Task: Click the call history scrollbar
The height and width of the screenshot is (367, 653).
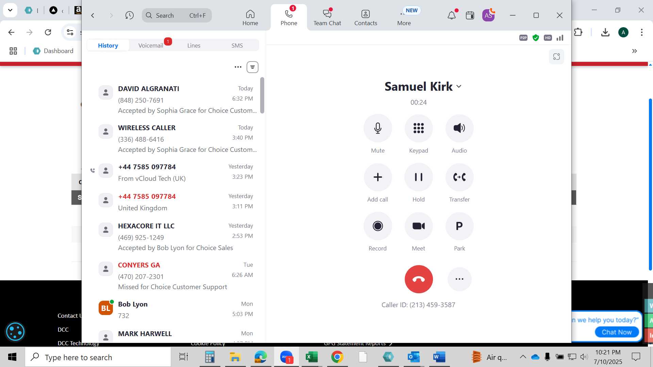Action: pyautogui.click(x=262, y=95)
